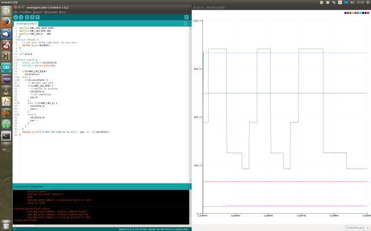Open the Serial Monitor magnifier icon
The image size is (371, 231).
coord(186,17)
